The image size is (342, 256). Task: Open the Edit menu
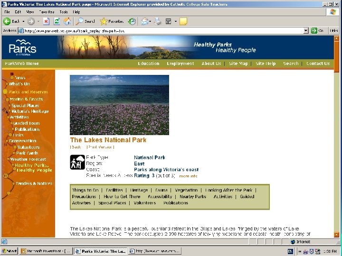pyautogui.click(x=18, y=12)
